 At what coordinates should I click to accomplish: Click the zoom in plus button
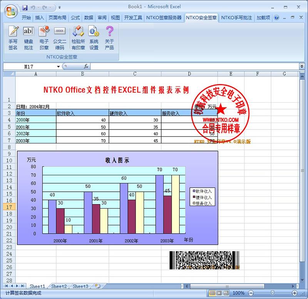coord(294,293)
